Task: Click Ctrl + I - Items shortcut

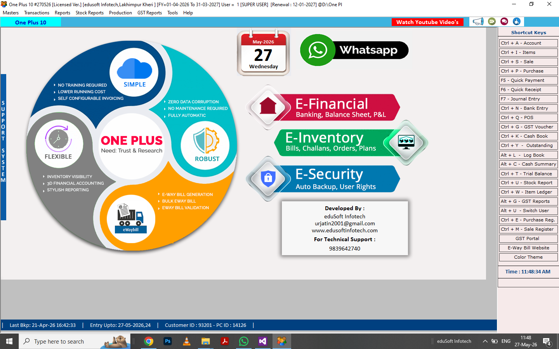Action: (528, 52)
